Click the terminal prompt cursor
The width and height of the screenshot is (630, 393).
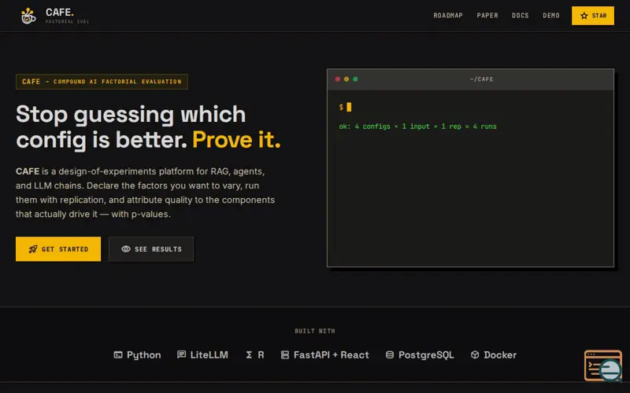point(349,107)
